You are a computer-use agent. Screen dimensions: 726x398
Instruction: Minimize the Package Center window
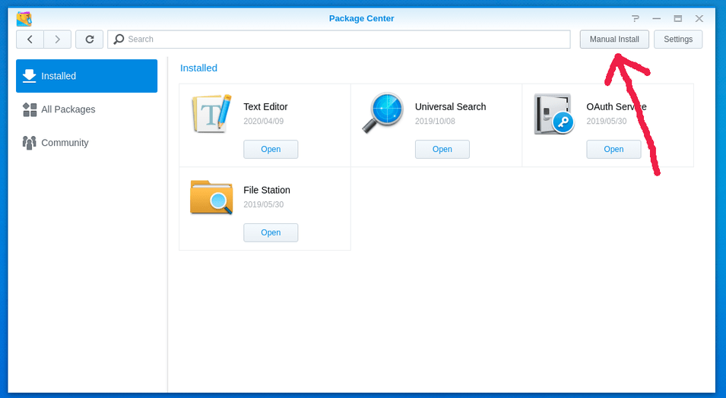pyautogui.click(x=657, y=18)
